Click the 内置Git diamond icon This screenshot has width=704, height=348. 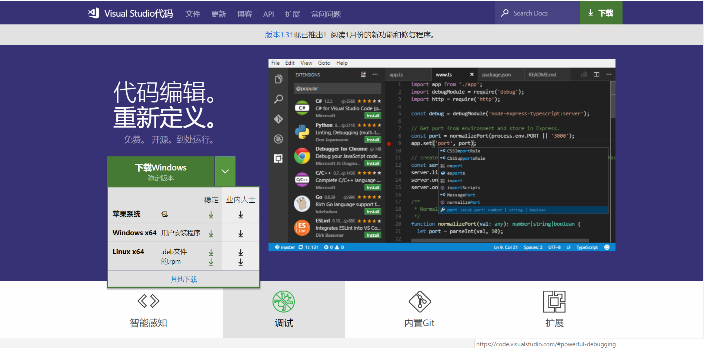tap(420, 301)
